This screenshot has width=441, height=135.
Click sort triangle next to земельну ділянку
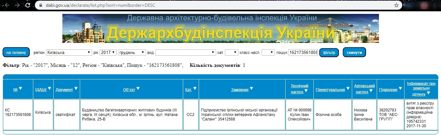pyautogui.click(x=428, y=93)
